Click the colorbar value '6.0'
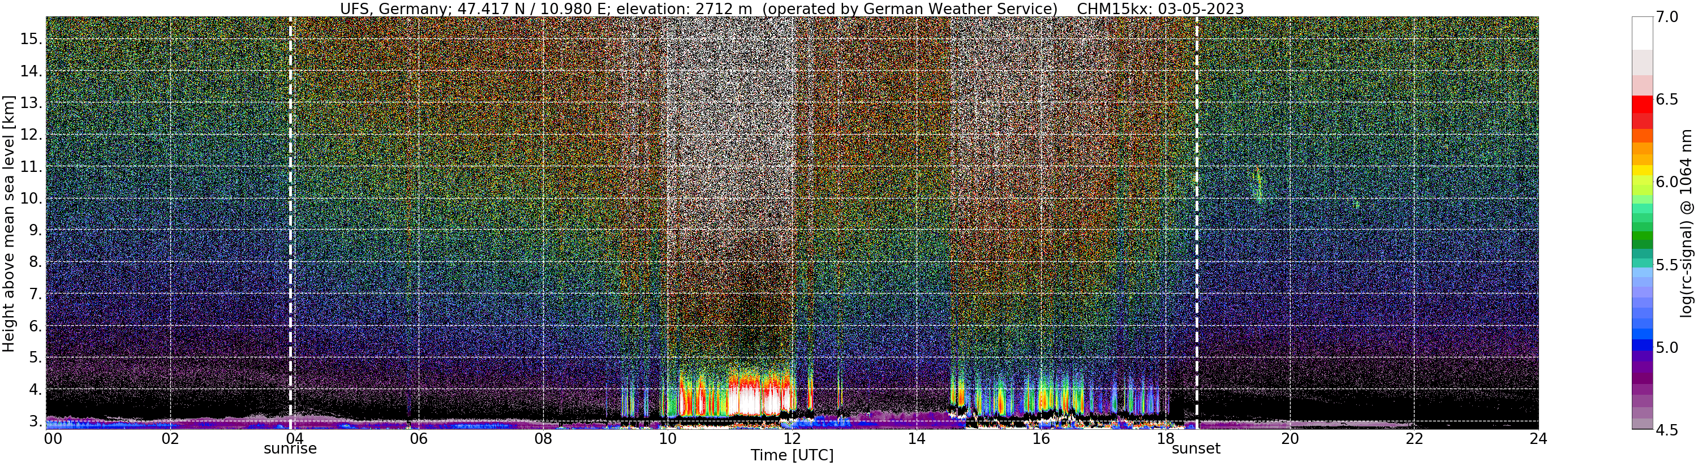Screen dimensions: 1698x466 [x=1667, y=182]
